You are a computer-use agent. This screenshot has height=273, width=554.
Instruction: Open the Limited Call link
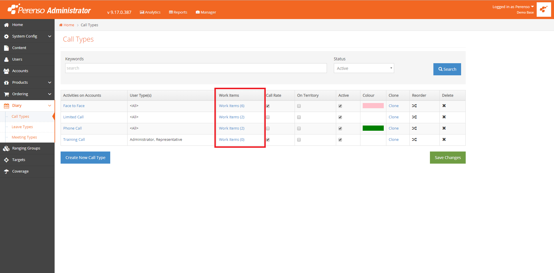point(73,117)
